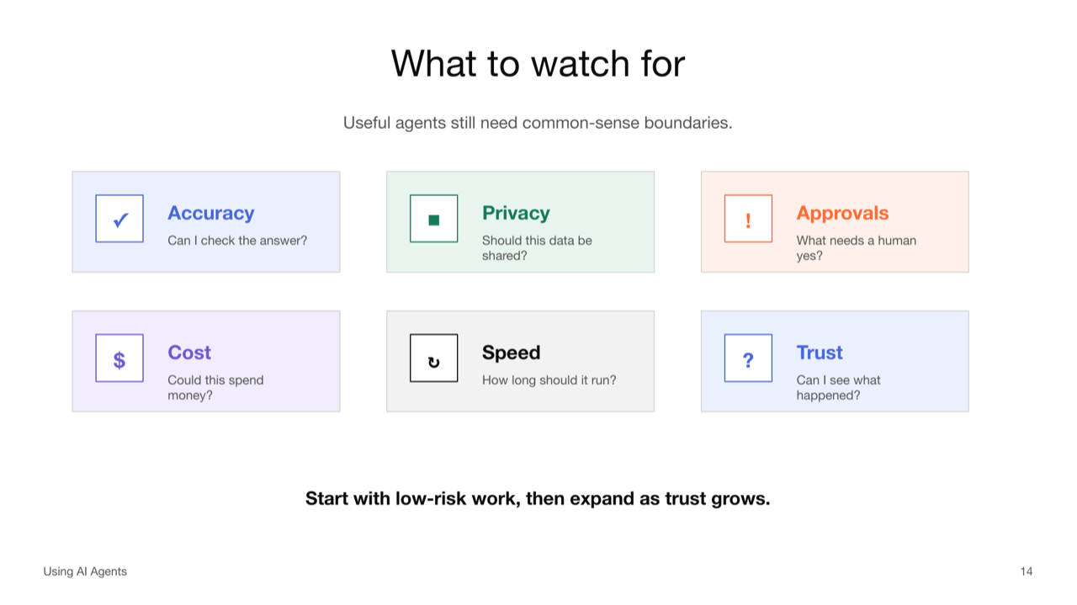The height and width of the screenshot is (605, 1077).
Task: Click the 'What to watch for' title
Action: [x=538, y=64]
